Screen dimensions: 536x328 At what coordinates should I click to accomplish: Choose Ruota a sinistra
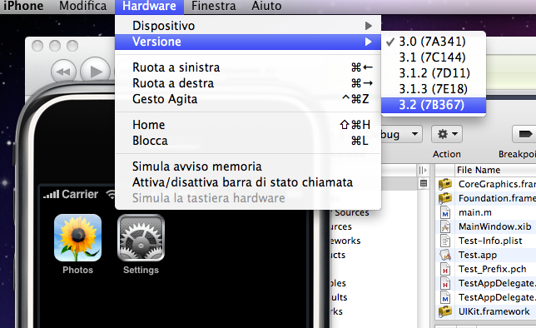(248, 67)
